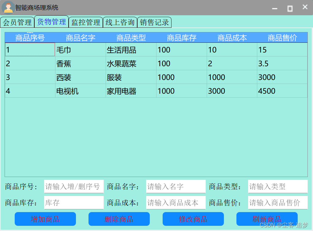313x231 pixels.
Task: Click the 商品库存 column header
Action: [x=181, y=38]
